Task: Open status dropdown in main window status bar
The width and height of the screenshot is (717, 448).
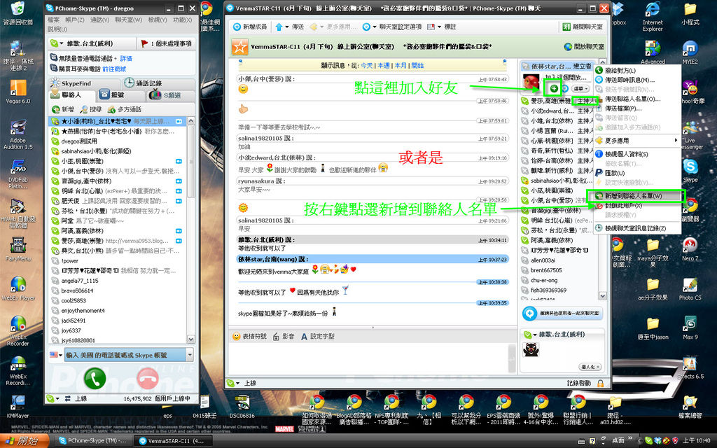Action: (57, 398)
